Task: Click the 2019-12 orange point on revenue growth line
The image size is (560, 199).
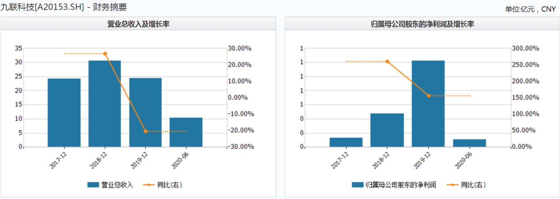Action: point(146,131)
